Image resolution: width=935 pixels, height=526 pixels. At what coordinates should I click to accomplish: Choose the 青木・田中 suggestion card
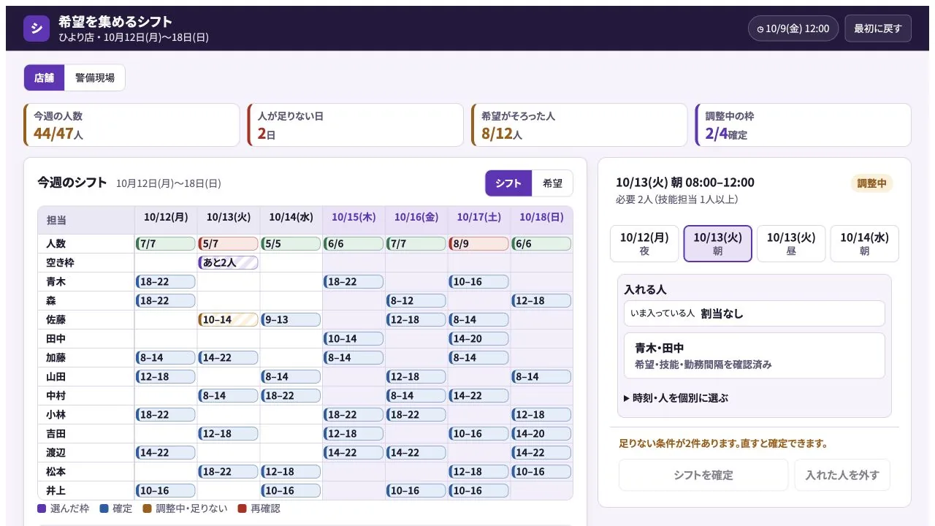click(x=754, y=356)
